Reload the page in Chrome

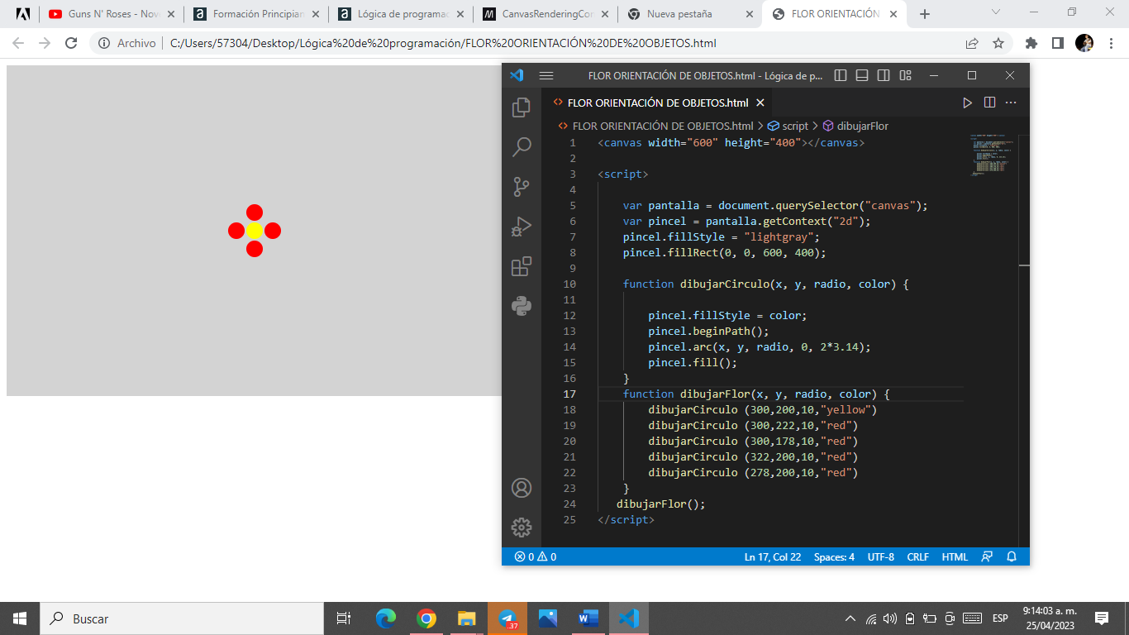tap(71, 43)
